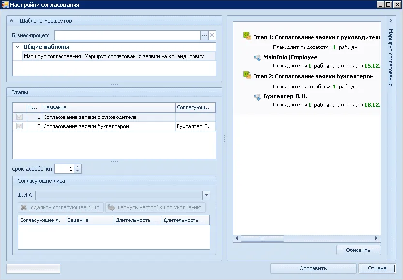
Task: Toggle checkbox for stage 1 row
Action: pos(19,117)
